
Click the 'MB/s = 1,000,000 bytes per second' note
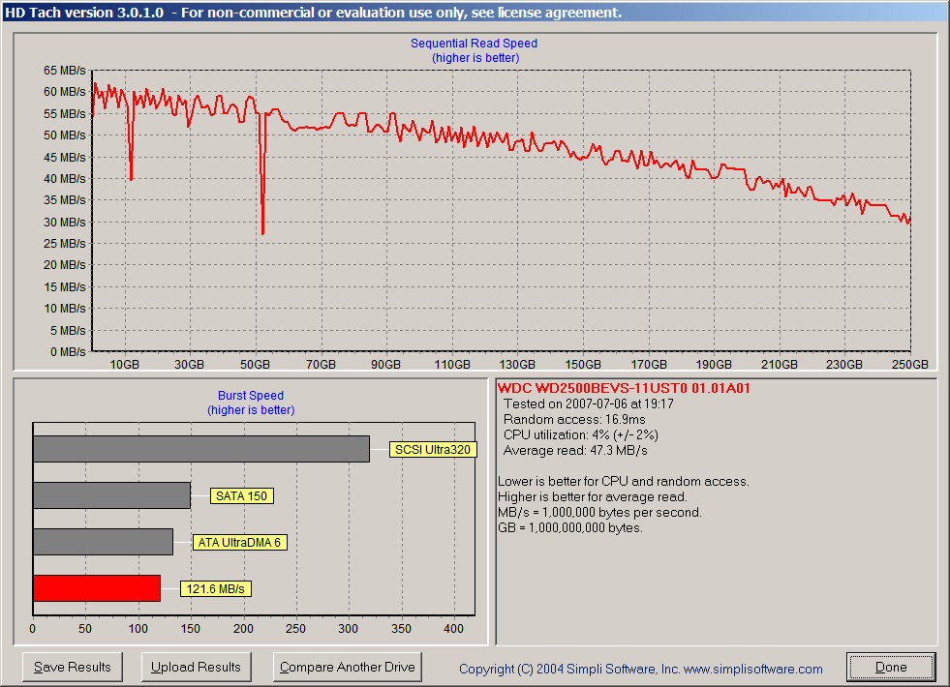[599, 512]
